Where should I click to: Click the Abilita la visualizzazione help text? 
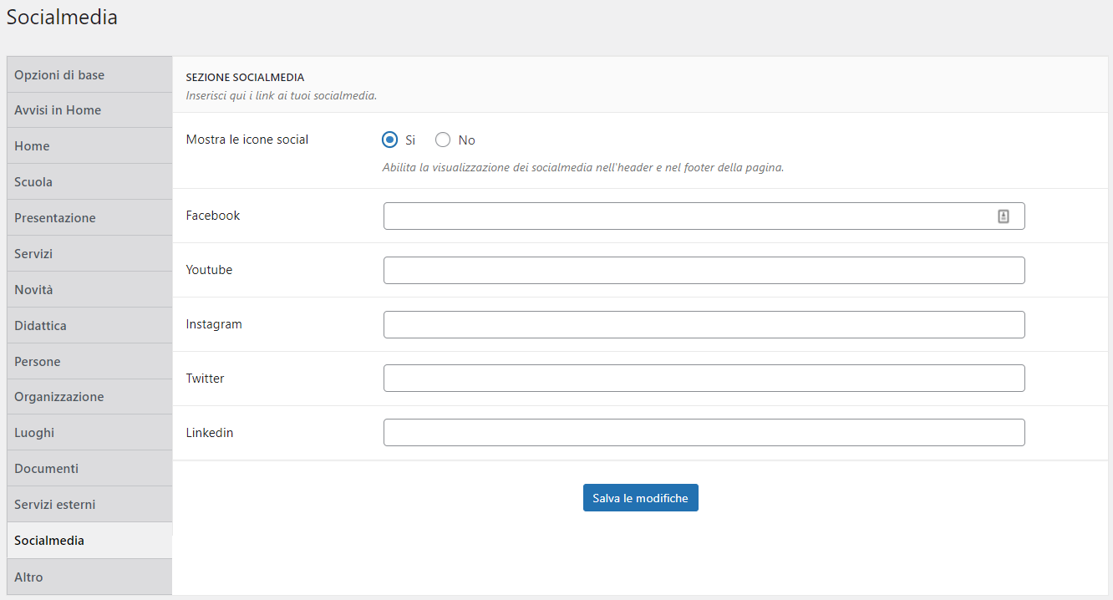(x=583, y=167)
